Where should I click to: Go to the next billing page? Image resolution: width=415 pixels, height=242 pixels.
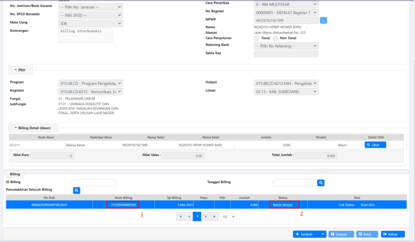click(x=206, y=216)
